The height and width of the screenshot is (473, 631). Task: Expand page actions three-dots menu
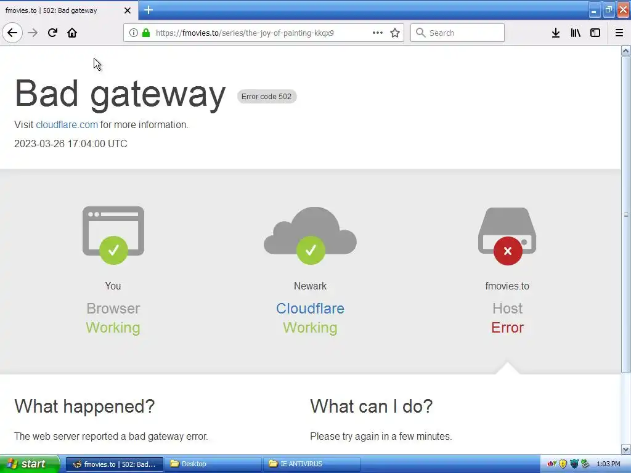pyautogui.click(x=378, y=33)
